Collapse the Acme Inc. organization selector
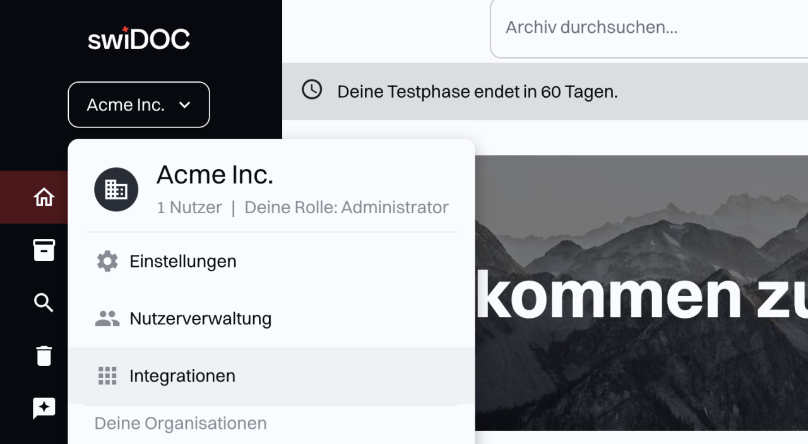This screenshot has width=808, height=444. tap(139, 105)
